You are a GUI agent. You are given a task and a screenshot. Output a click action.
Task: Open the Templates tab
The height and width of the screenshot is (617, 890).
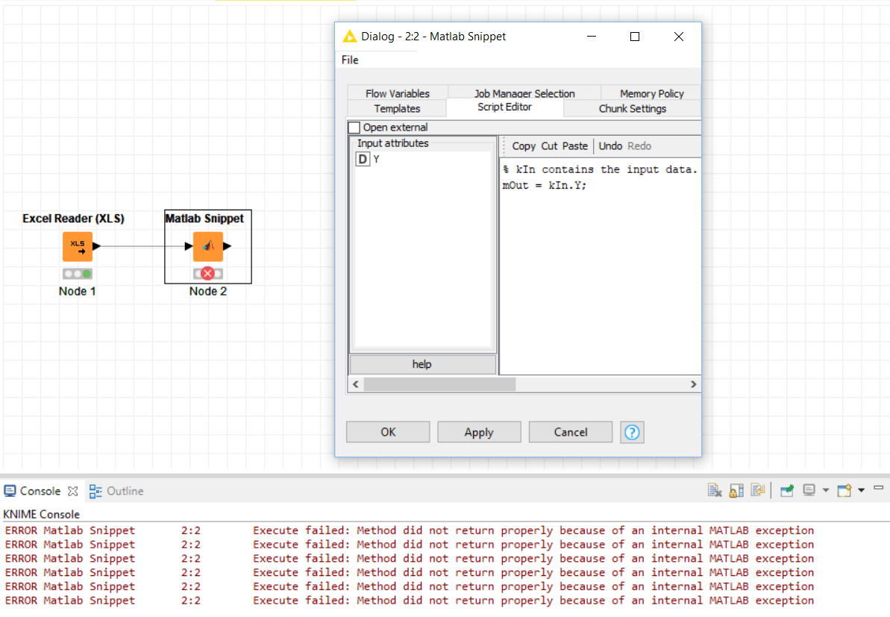[x=397, y=108]
